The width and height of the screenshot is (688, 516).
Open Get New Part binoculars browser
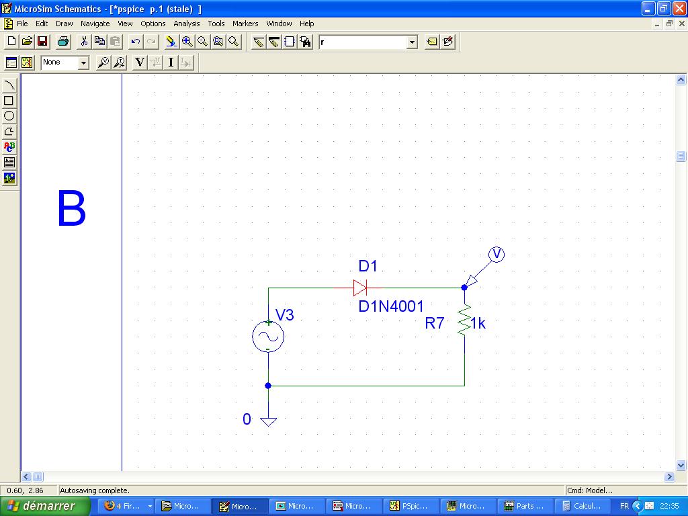(x=306, y=42)
